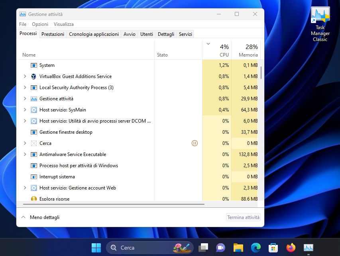Click the DCOM server host gear icon
The image size is (340, 256).
(33, 121)
